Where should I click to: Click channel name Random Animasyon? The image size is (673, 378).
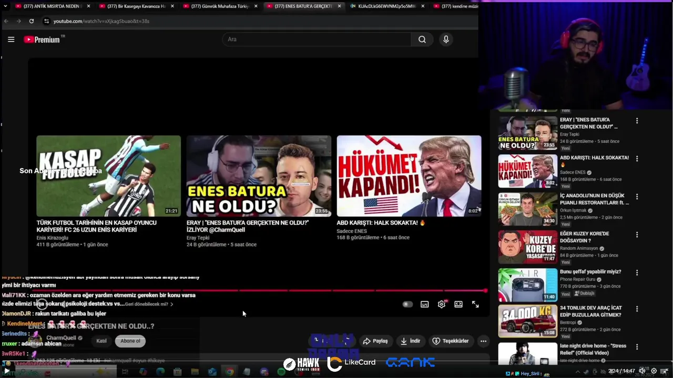coord(579,248)
